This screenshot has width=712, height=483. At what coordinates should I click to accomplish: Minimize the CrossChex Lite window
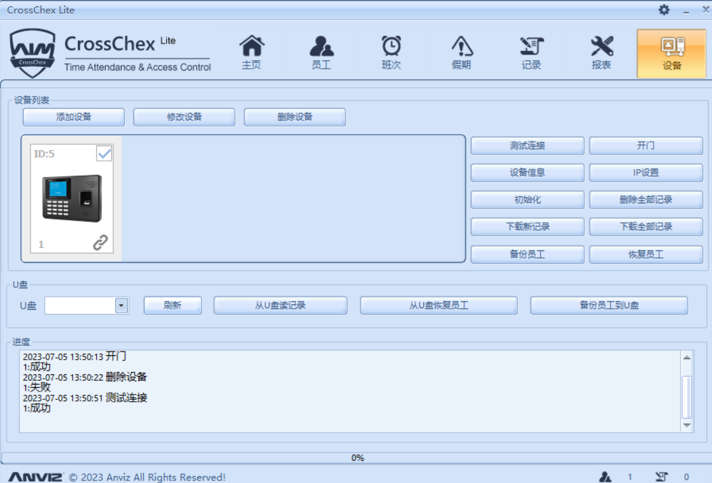[686, 10]
